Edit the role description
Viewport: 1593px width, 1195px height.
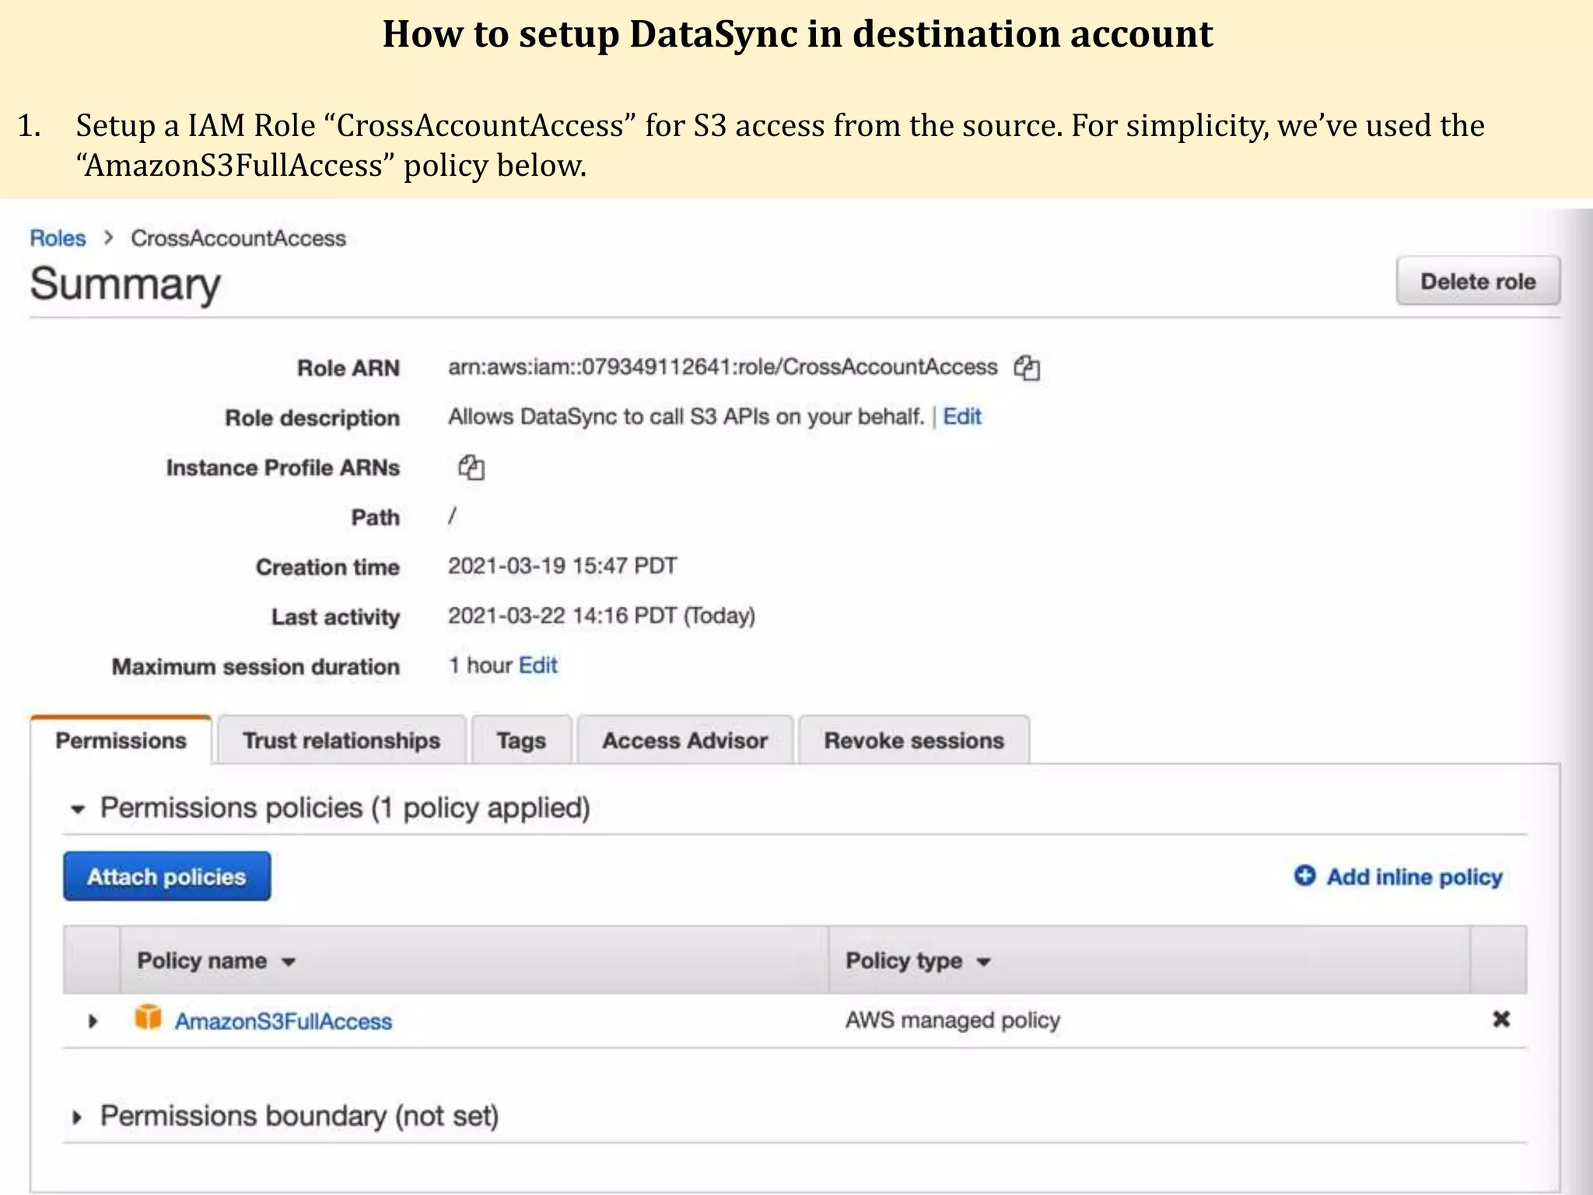pos(962,417)
